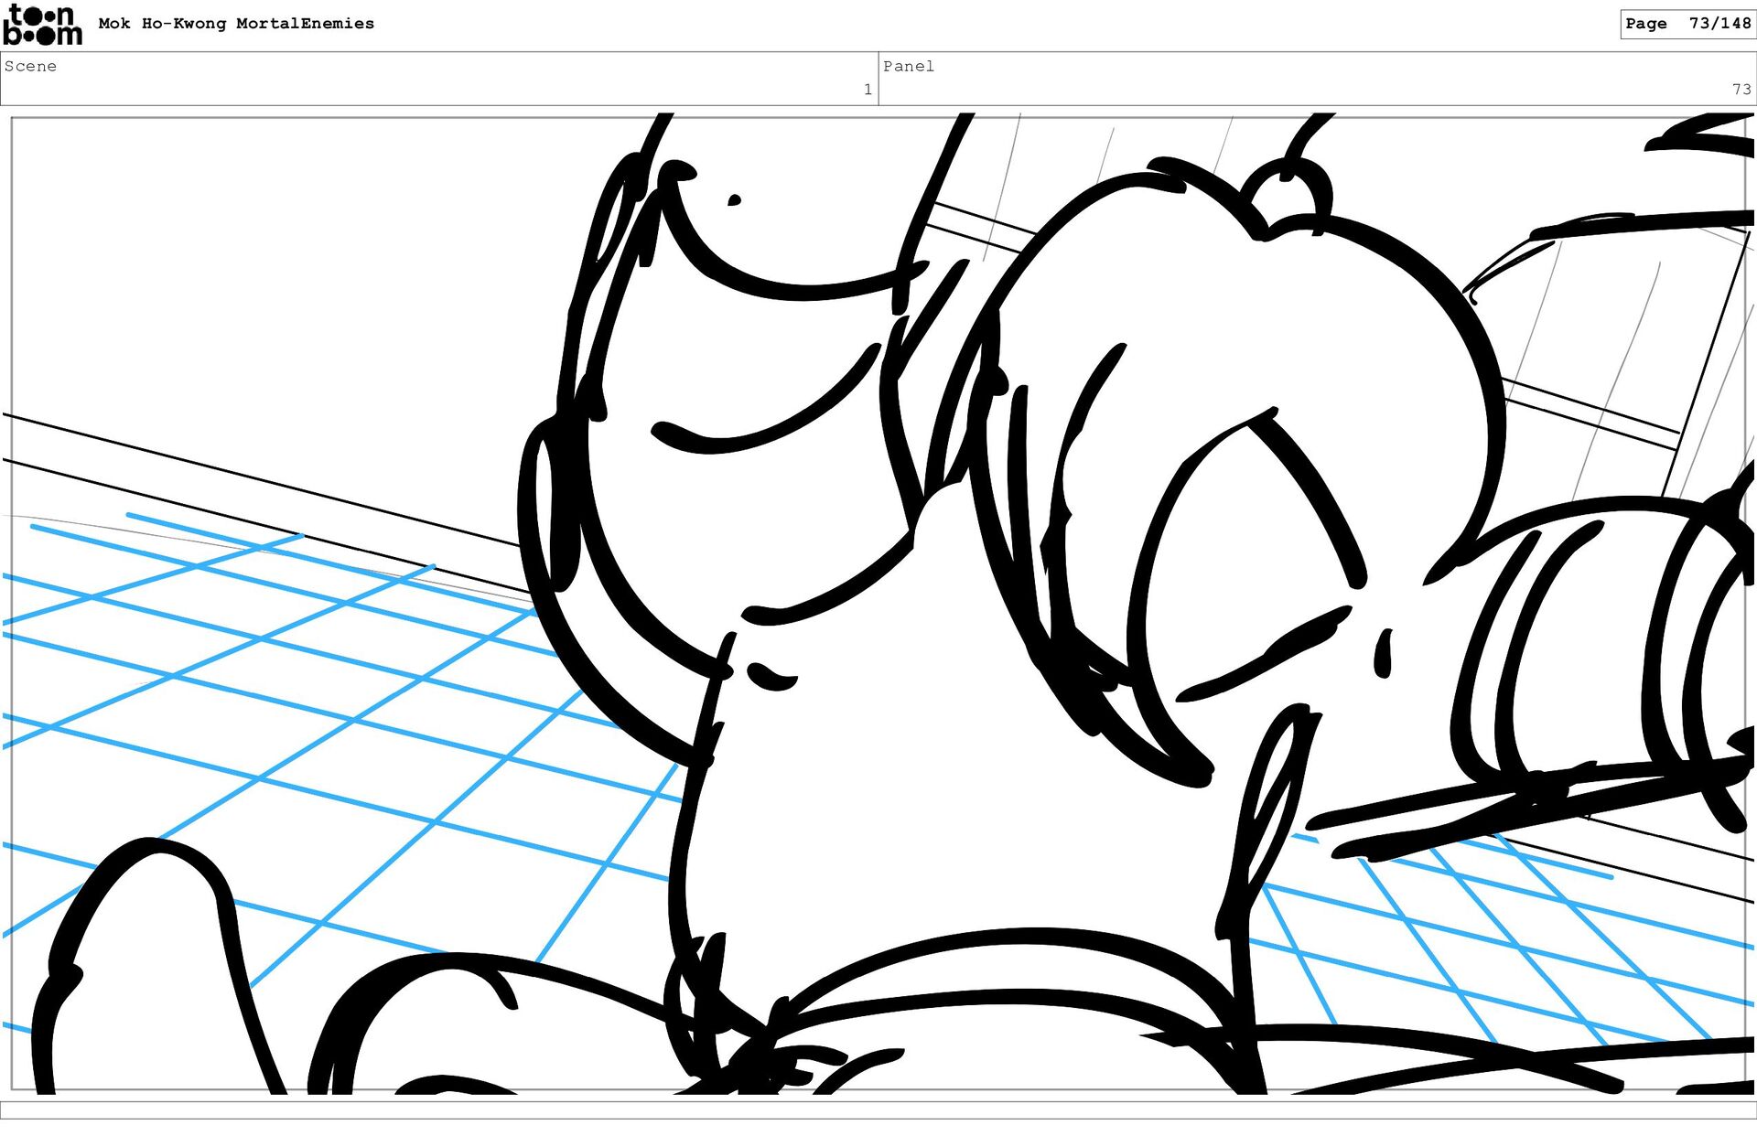
Task: Click the Panel header label
Action: point(908,66)
